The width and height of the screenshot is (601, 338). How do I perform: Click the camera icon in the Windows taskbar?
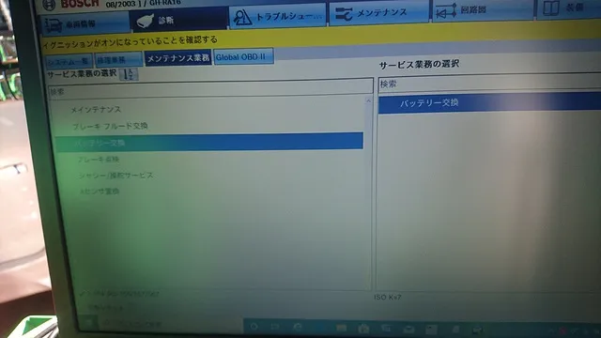363,329
